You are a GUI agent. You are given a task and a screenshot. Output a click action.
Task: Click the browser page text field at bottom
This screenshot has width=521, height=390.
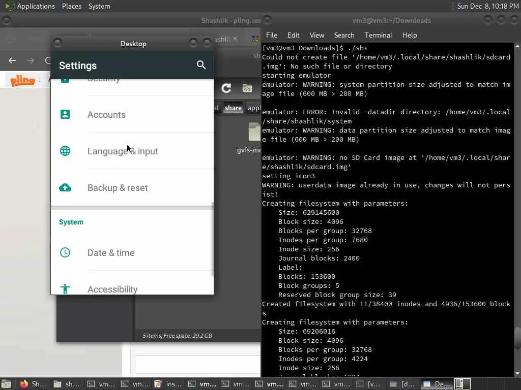point(198,364)
